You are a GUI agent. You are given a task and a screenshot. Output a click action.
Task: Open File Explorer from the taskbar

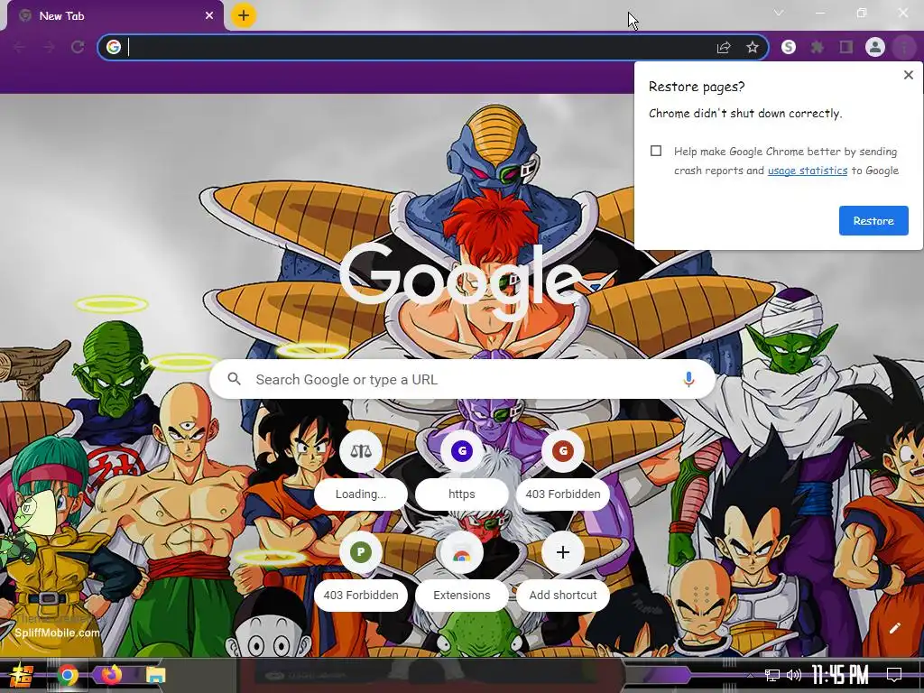[x=155, y=675]
